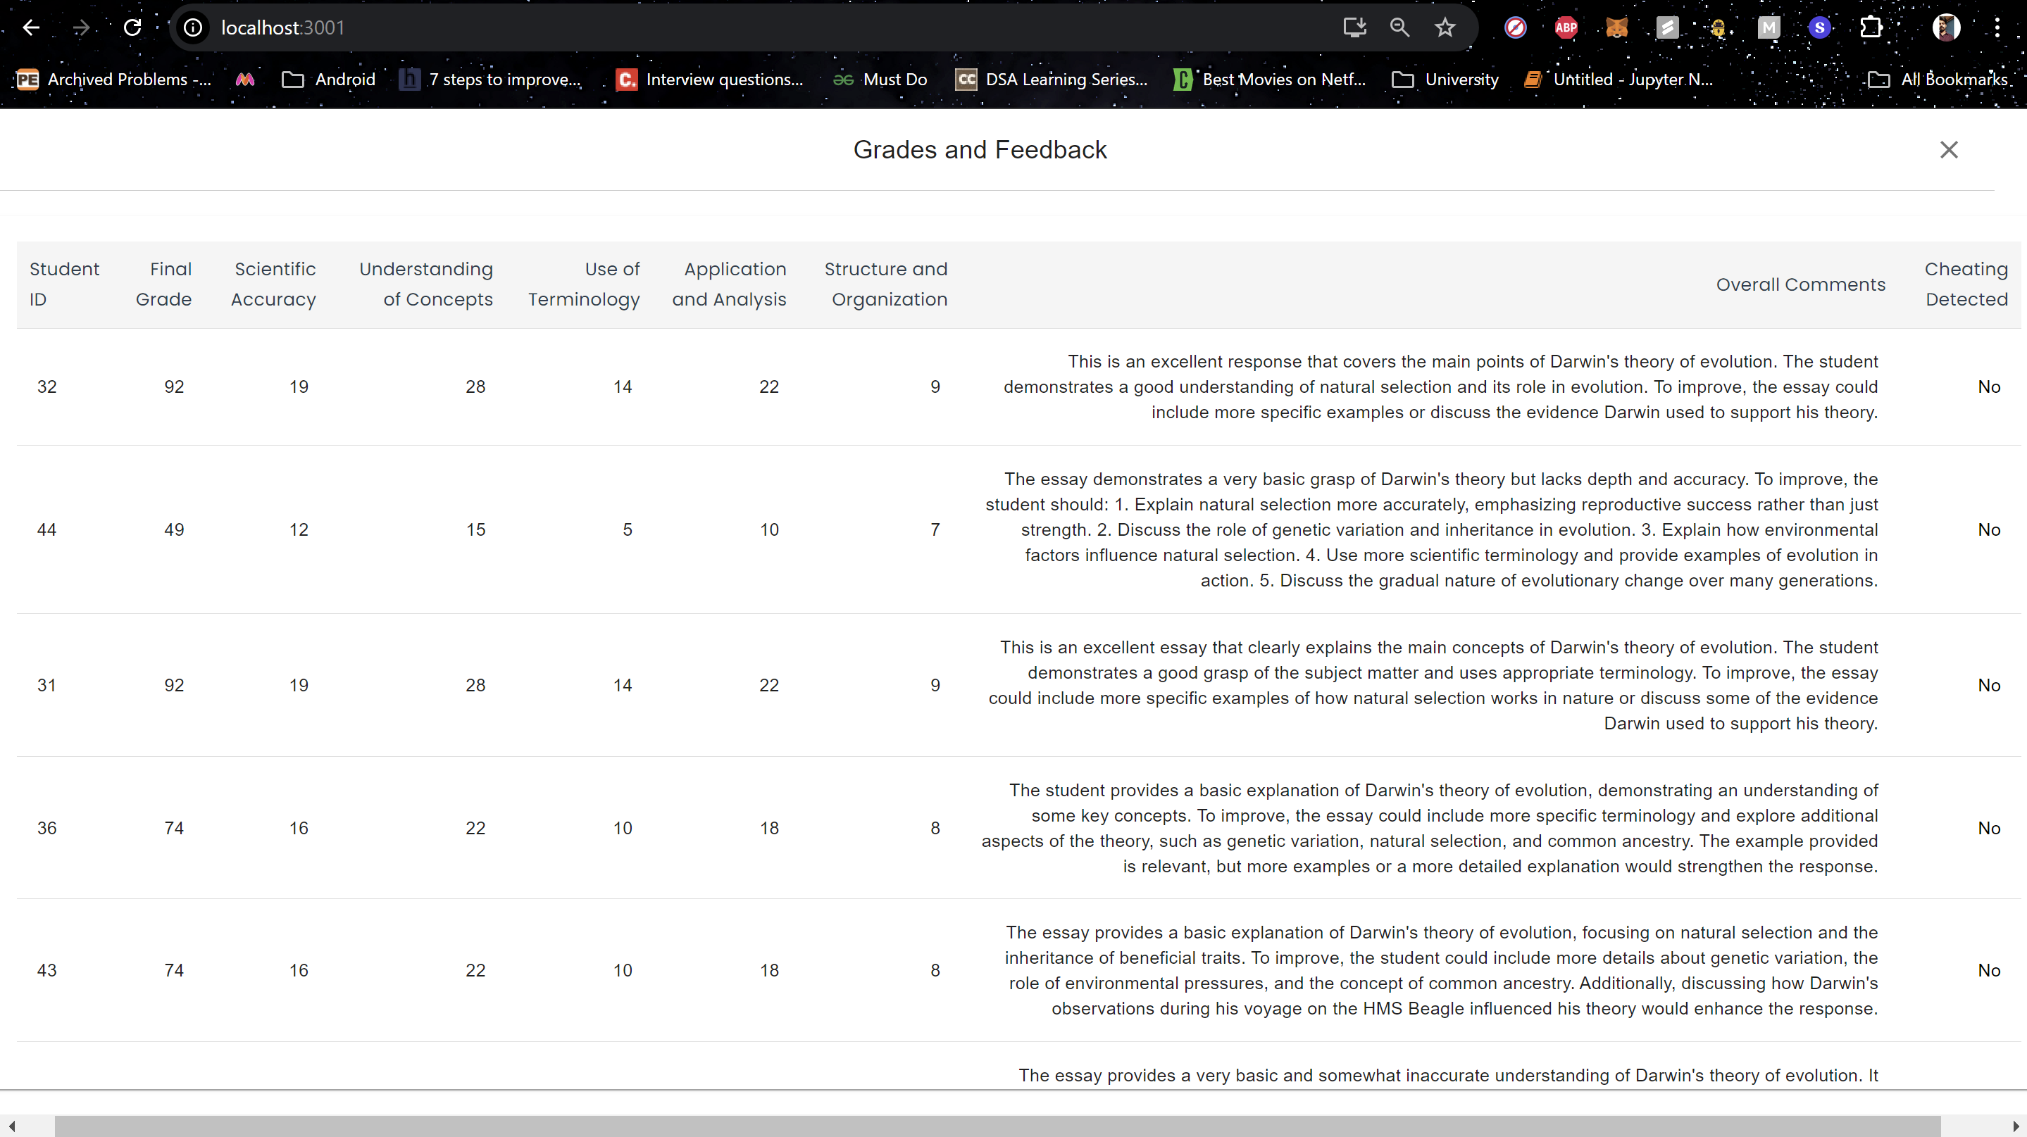
Task: Click the browser back arrow
Action: (x=31, y=27)
